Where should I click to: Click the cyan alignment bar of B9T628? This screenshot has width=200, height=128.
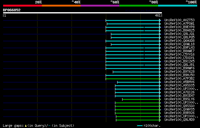point(136,72)
